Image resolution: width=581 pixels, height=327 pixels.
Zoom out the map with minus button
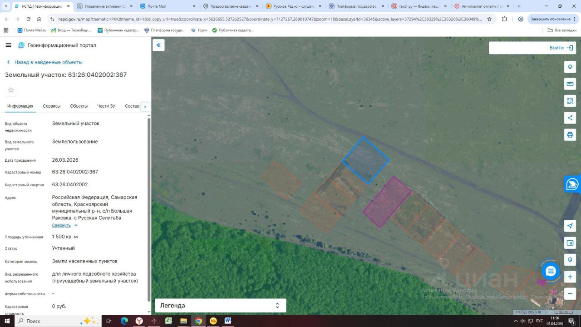coord(570,293)
